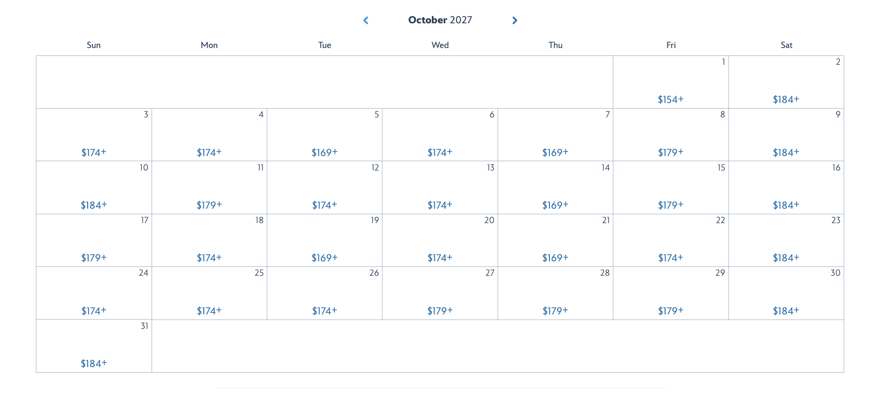The height and width of the screenshot is (395, 874).
Task: Select October 8 date cell
Action: pyautogui.click(x=671, y=135)
